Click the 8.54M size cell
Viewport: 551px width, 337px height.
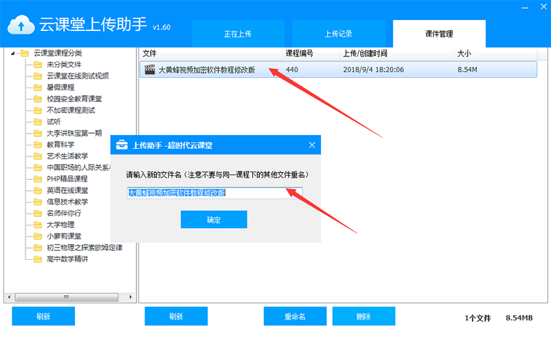click(x=468, y=70)
